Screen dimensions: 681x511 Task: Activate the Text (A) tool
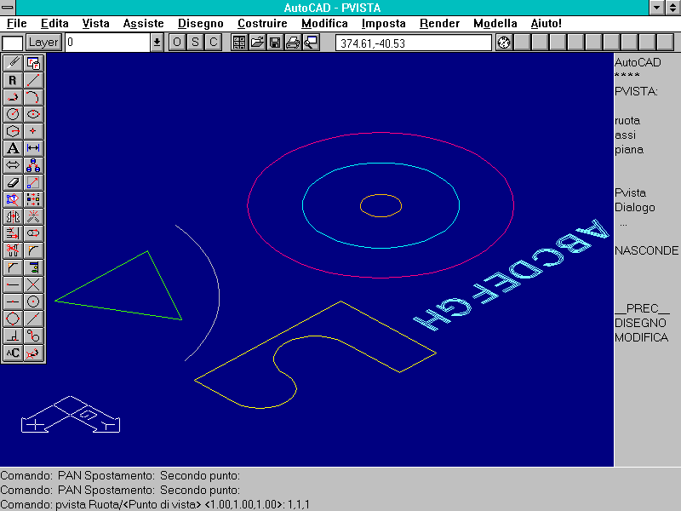(13, 148)
